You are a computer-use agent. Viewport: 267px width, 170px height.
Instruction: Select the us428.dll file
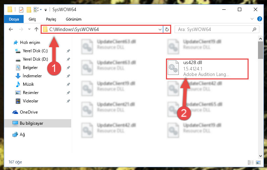point(207,69)
